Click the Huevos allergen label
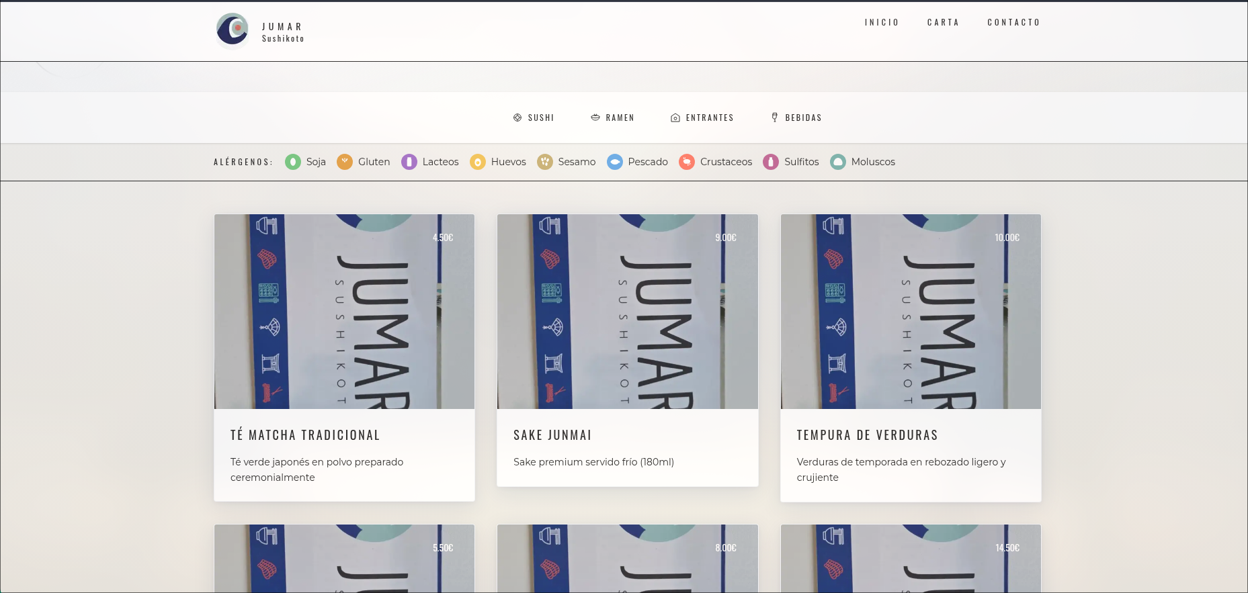This screenshot has width=1248, height=593. point(509,162)
